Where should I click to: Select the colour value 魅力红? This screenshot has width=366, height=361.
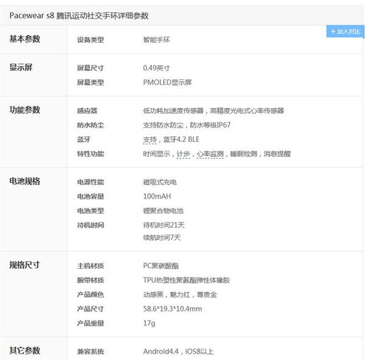click(180, 294)
